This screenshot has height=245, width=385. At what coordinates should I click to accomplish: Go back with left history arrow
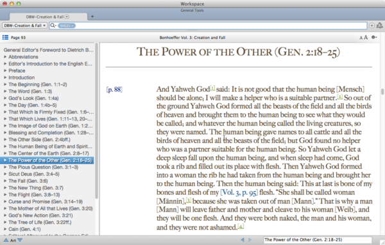[243, 240]
